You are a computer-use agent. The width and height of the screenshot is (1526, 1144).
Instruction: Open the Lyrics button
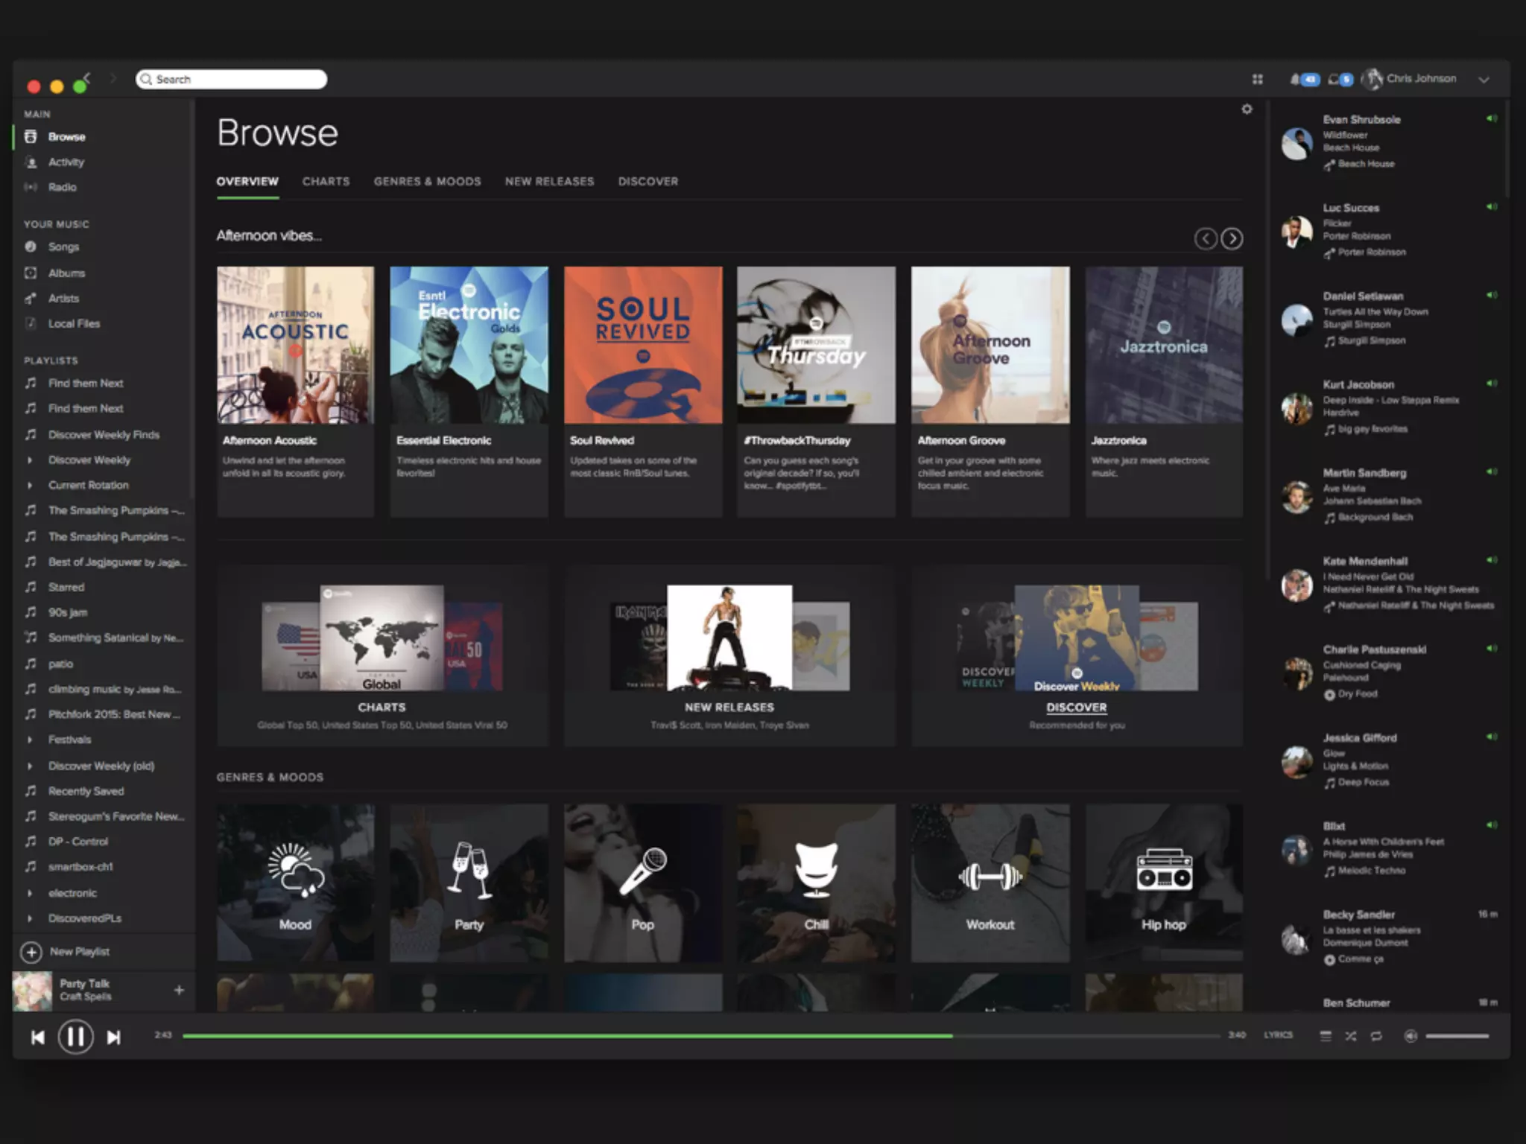point(1278,1035)
